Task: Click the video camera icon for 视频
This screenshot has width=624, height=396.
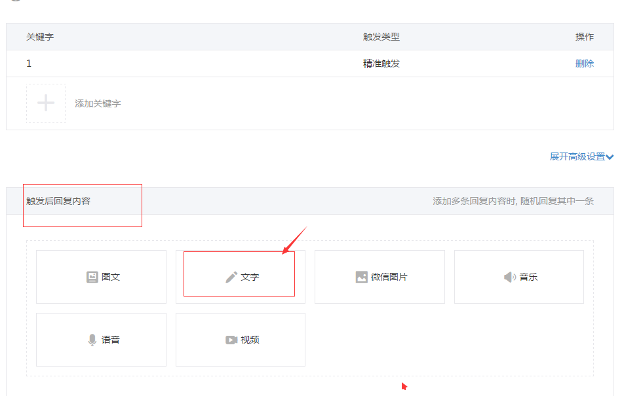Action: coord(231,340)
